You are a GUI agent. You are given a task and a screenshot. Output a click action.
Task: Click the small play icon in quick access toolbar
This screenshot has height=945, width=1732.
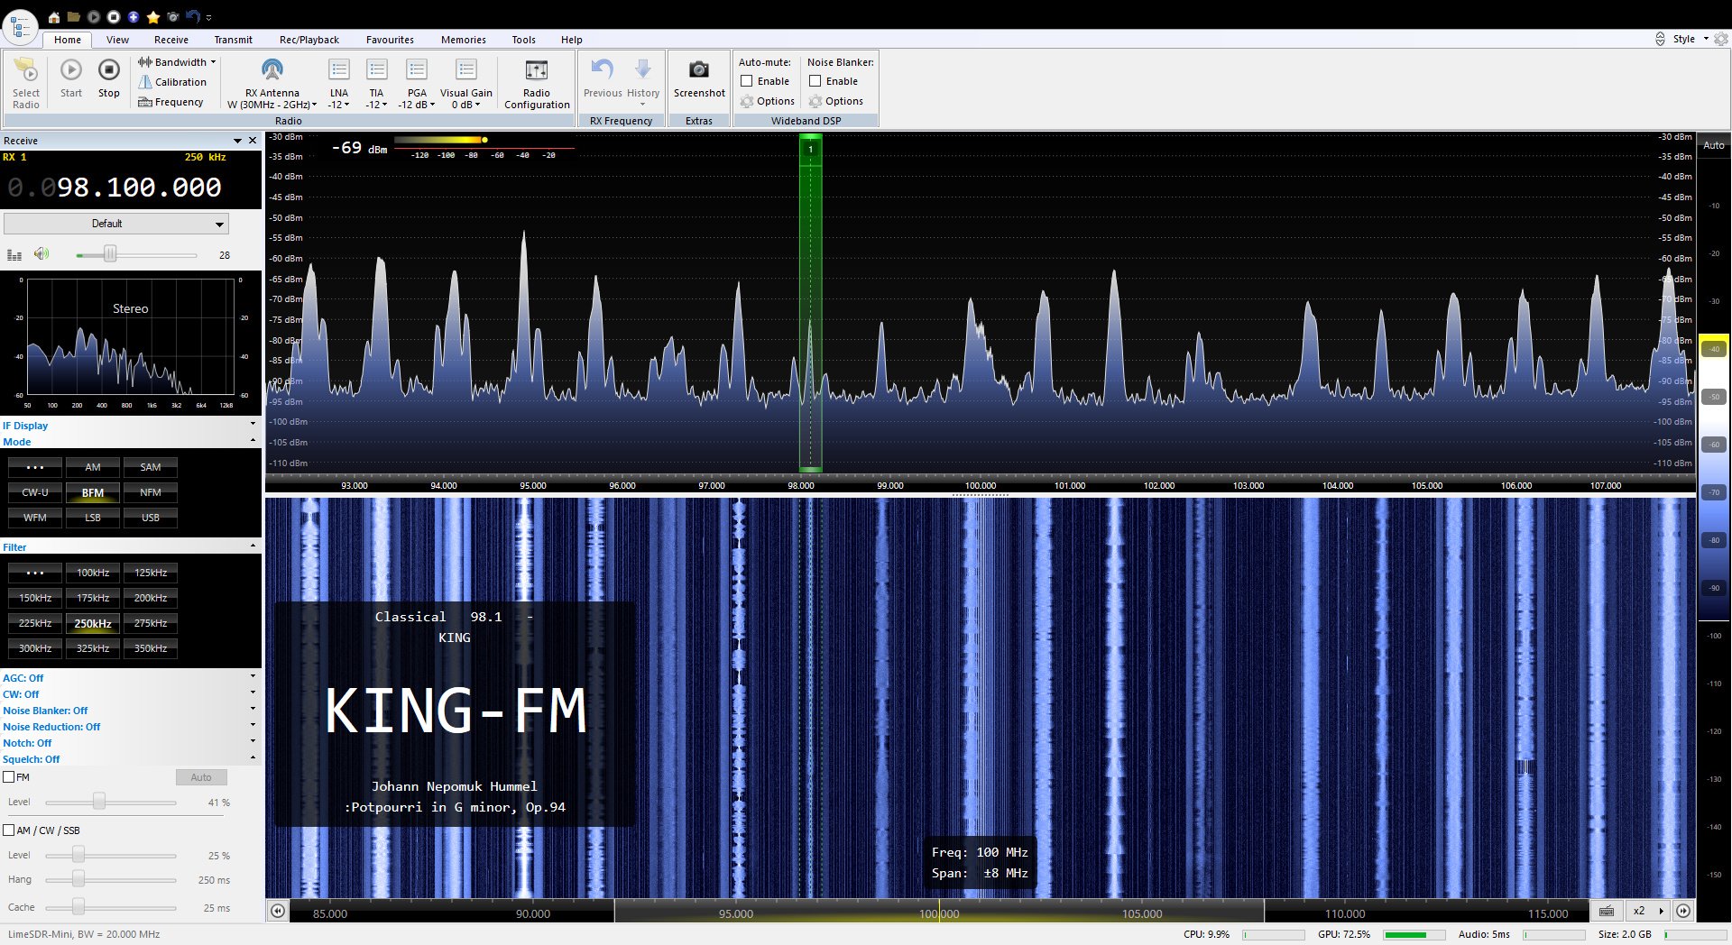94,17
